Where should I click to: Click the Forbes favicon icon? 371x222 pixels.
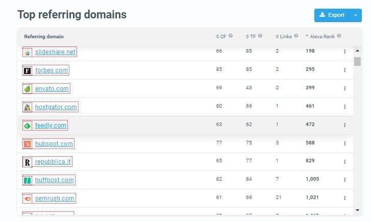(28, 70)
